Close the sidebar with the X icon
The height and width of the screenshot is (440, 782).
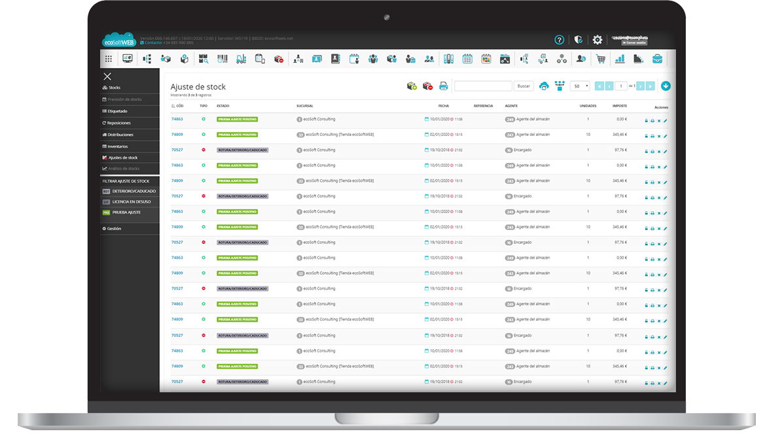[107, 76]
